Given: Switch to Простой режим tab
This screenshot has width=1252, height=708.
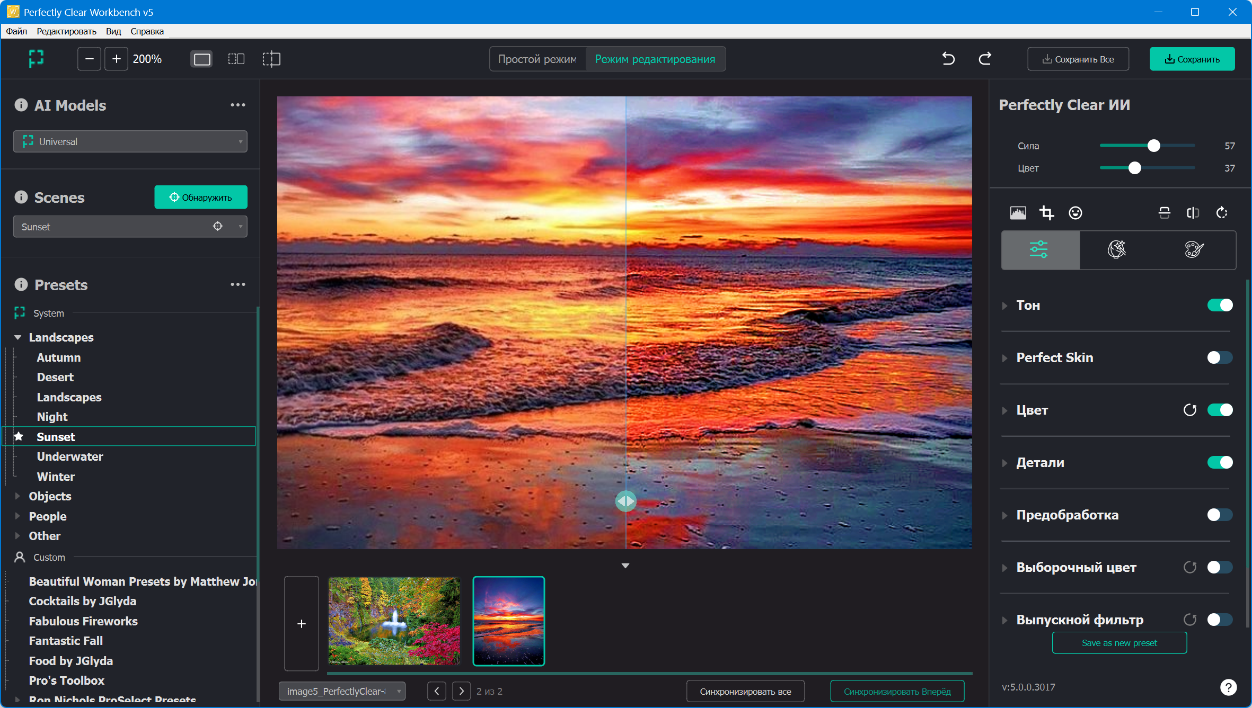Looking at the screenshot, I should [537, 59].
